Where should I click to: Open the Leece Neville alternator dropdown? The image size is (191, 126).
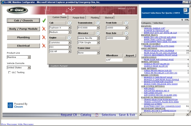click(98, 38)
